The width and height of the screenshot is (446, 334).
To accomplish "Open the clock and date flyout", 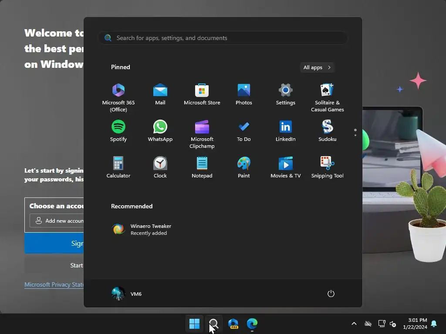I will [415, 324].
